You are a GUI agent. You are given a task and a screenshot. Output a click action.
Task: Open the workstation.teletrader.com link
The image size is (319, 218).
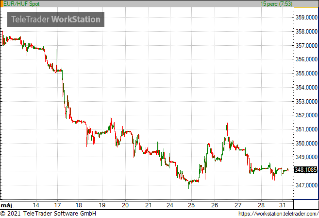pyautogui.click(x=279, y=214)
